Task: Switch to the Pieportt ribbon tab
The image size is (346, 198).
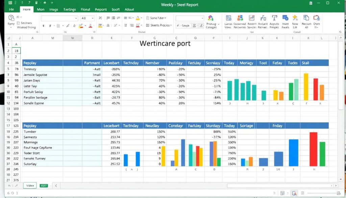Action: [x=101, y=9]
